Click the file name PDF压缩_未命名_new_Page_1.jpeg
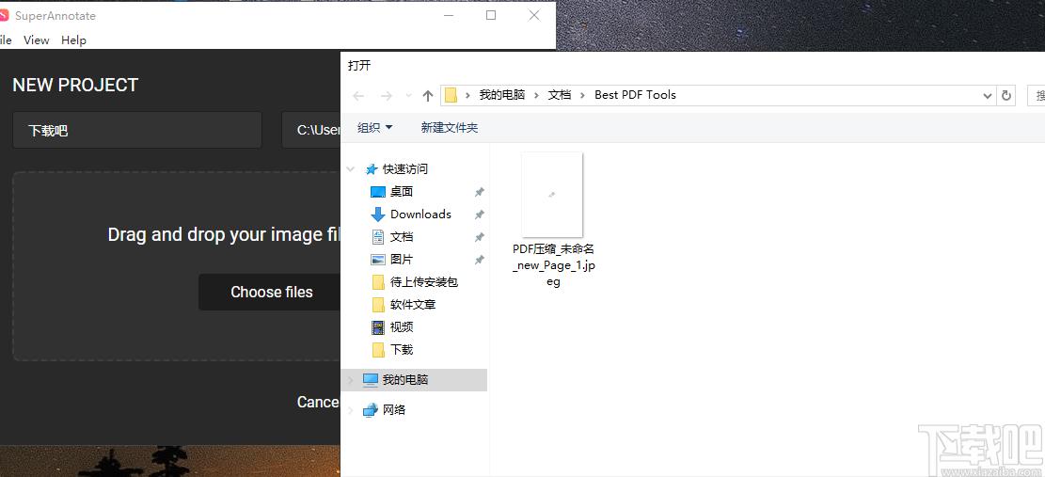Screen dimensions: 1045x477 point(552,265)
